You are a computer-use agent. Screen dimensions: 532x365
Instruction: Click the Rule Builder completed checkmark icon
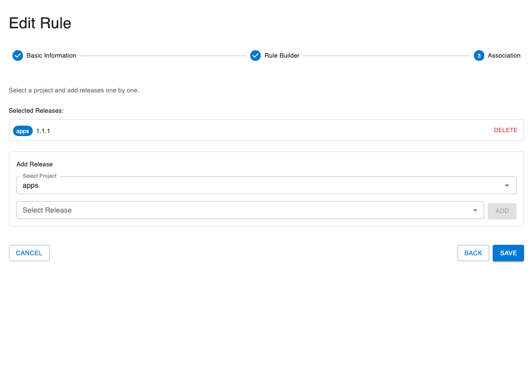pos(255,56)
